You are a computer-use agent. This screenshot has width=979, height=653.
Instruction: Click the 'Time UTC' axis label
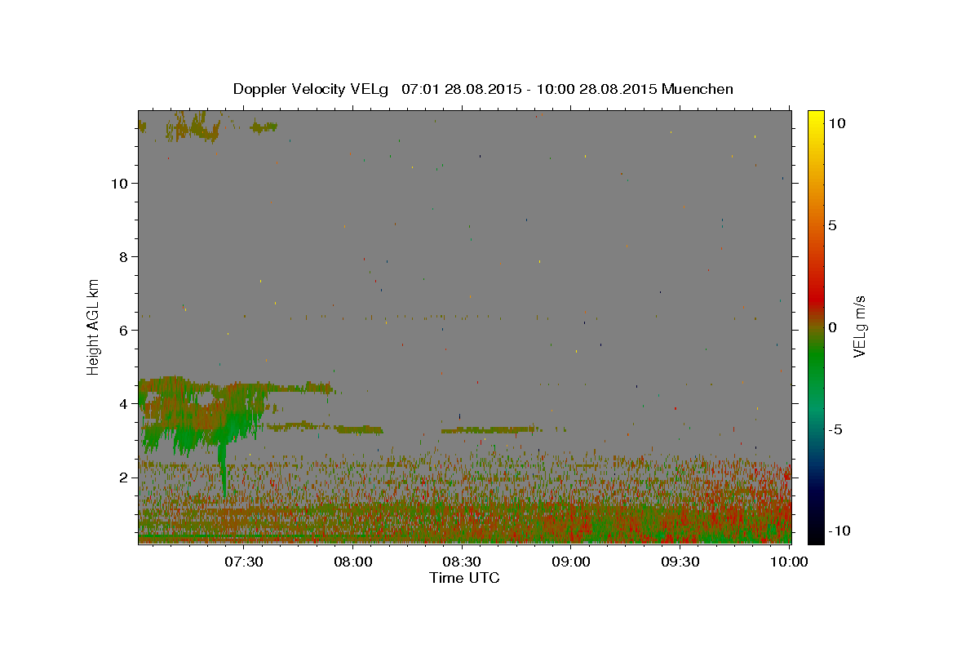point(464,578)
